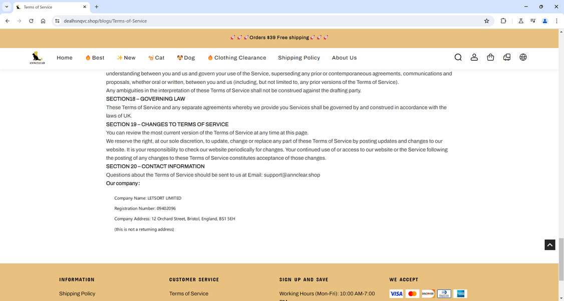This screenshot has height=301, width=564.
Task: Open the Chrome three-dot menu
Action: click(557, 21)
